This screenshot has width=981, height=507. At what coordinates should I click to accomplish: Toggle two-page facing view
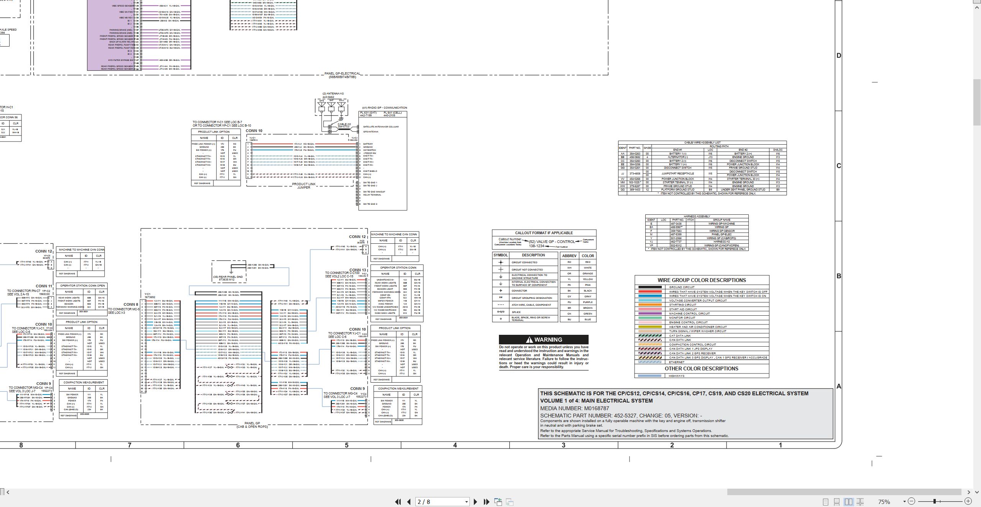tap(849, 502)
